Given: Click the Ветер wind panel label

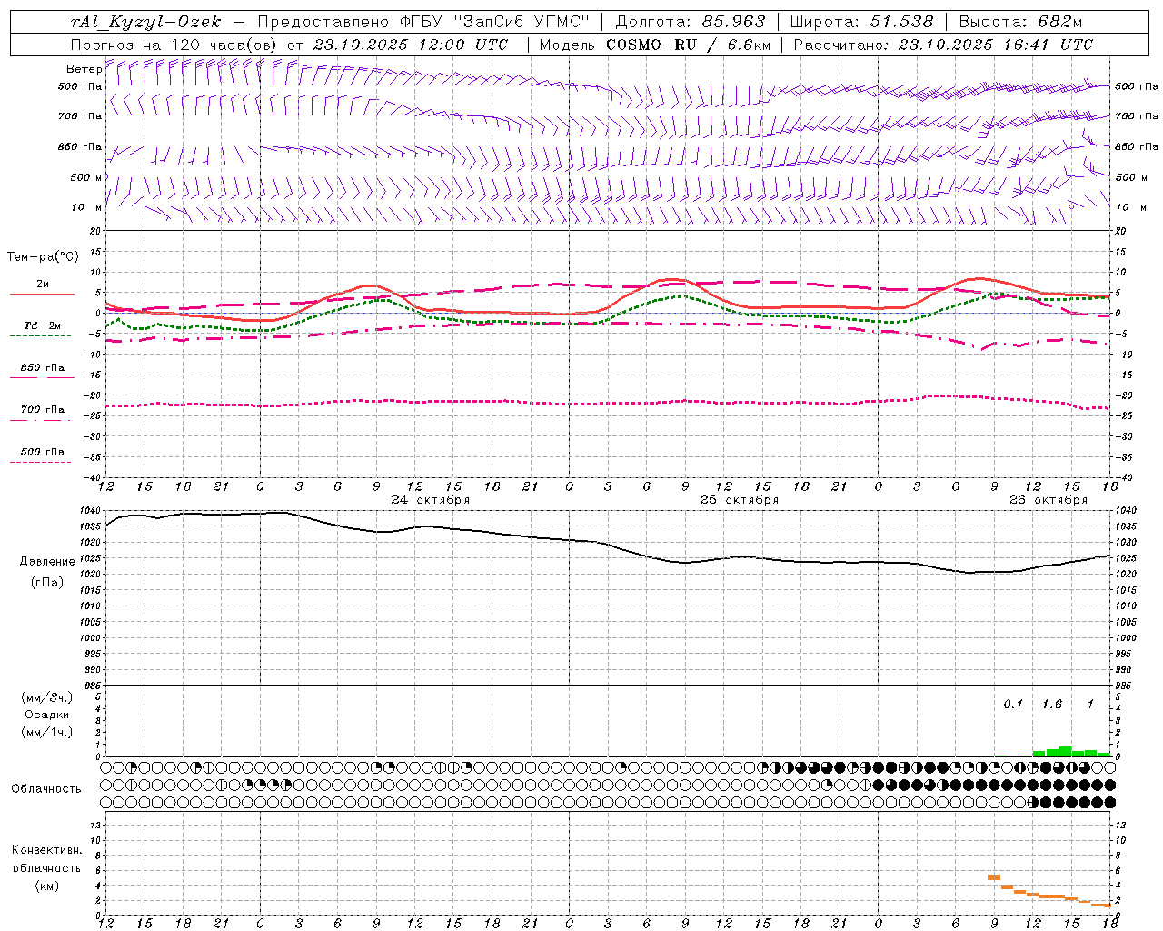Looking at the screenshot, I should point(84,69).
